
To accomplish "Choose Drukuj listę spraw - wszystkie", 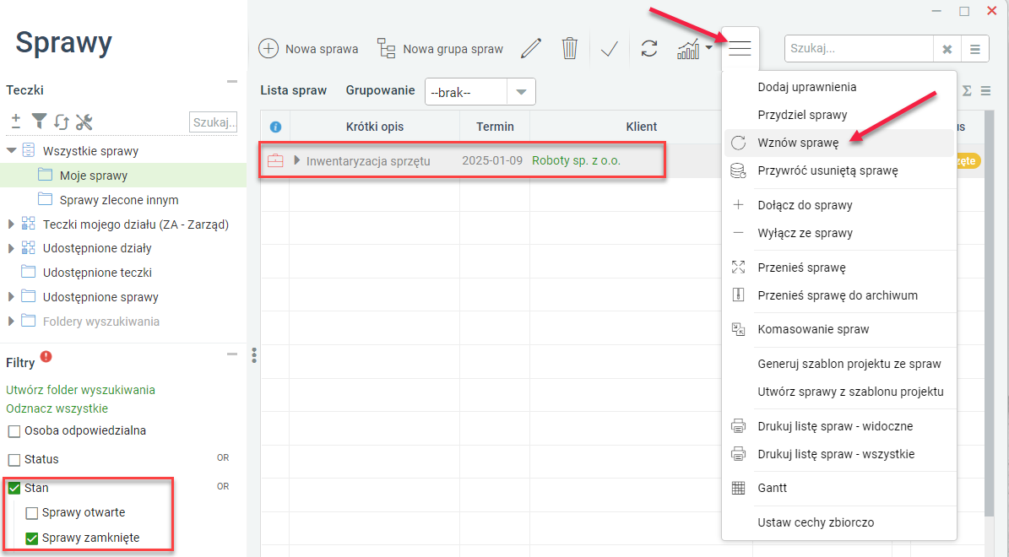I will point(838,454).
